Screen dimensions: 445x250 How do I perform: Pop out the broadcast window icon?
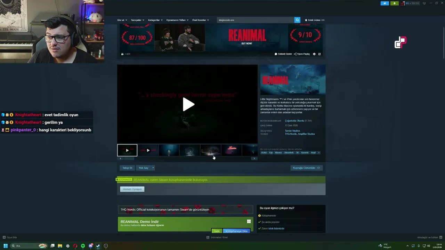319,54
